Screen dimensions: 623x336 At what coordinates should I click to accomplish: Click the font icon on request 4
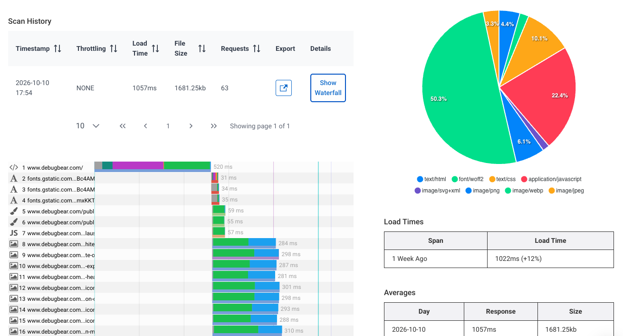(x=14, y=200)
